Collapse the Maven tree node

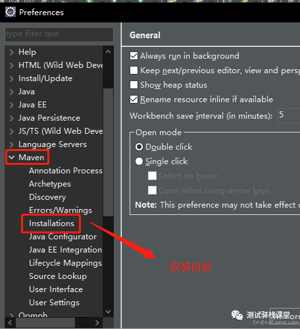click(x=11, y=158)
